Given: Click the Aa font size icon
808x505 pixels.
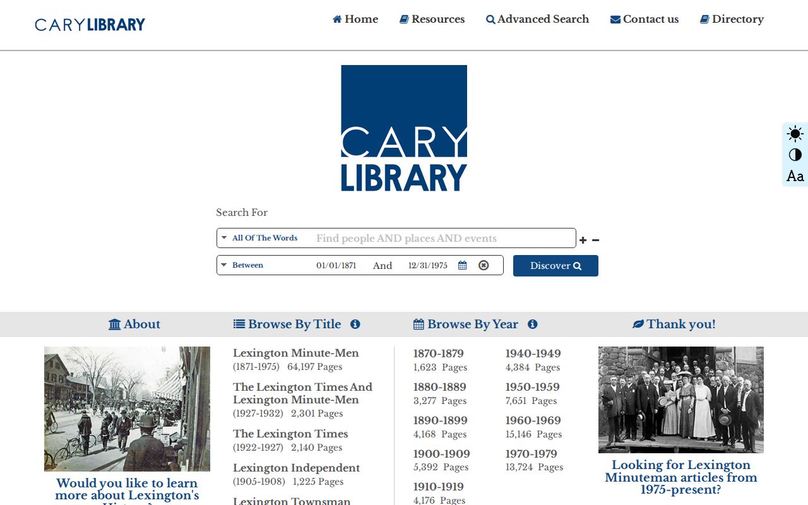Looking at the screenshot, I should (x=795, y=176).
